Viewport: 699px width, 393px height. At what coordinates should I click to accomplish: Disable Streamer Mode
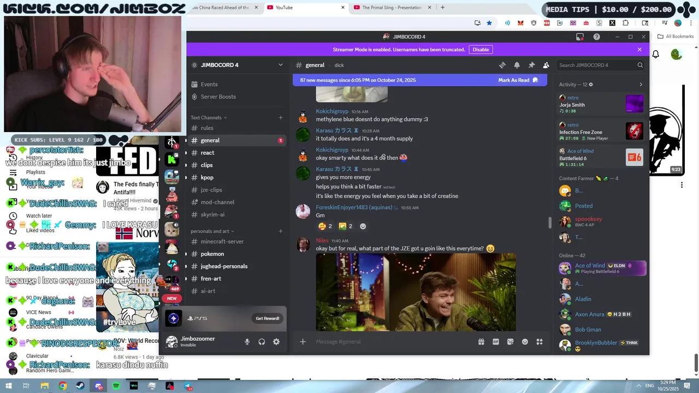481,50
